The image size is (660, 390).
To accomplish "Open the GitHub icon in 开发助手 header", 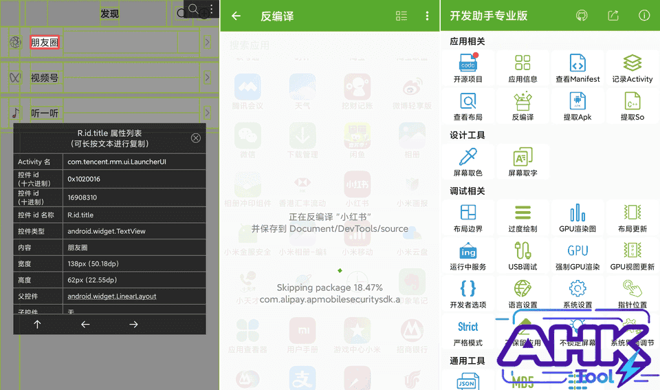I will point(582,16).
